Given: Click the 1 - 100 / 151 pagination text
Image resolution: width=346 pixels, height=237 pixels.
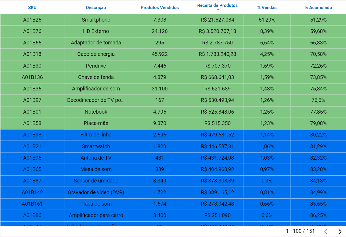Looking at the screenshot, I should [x=300, y=231].
